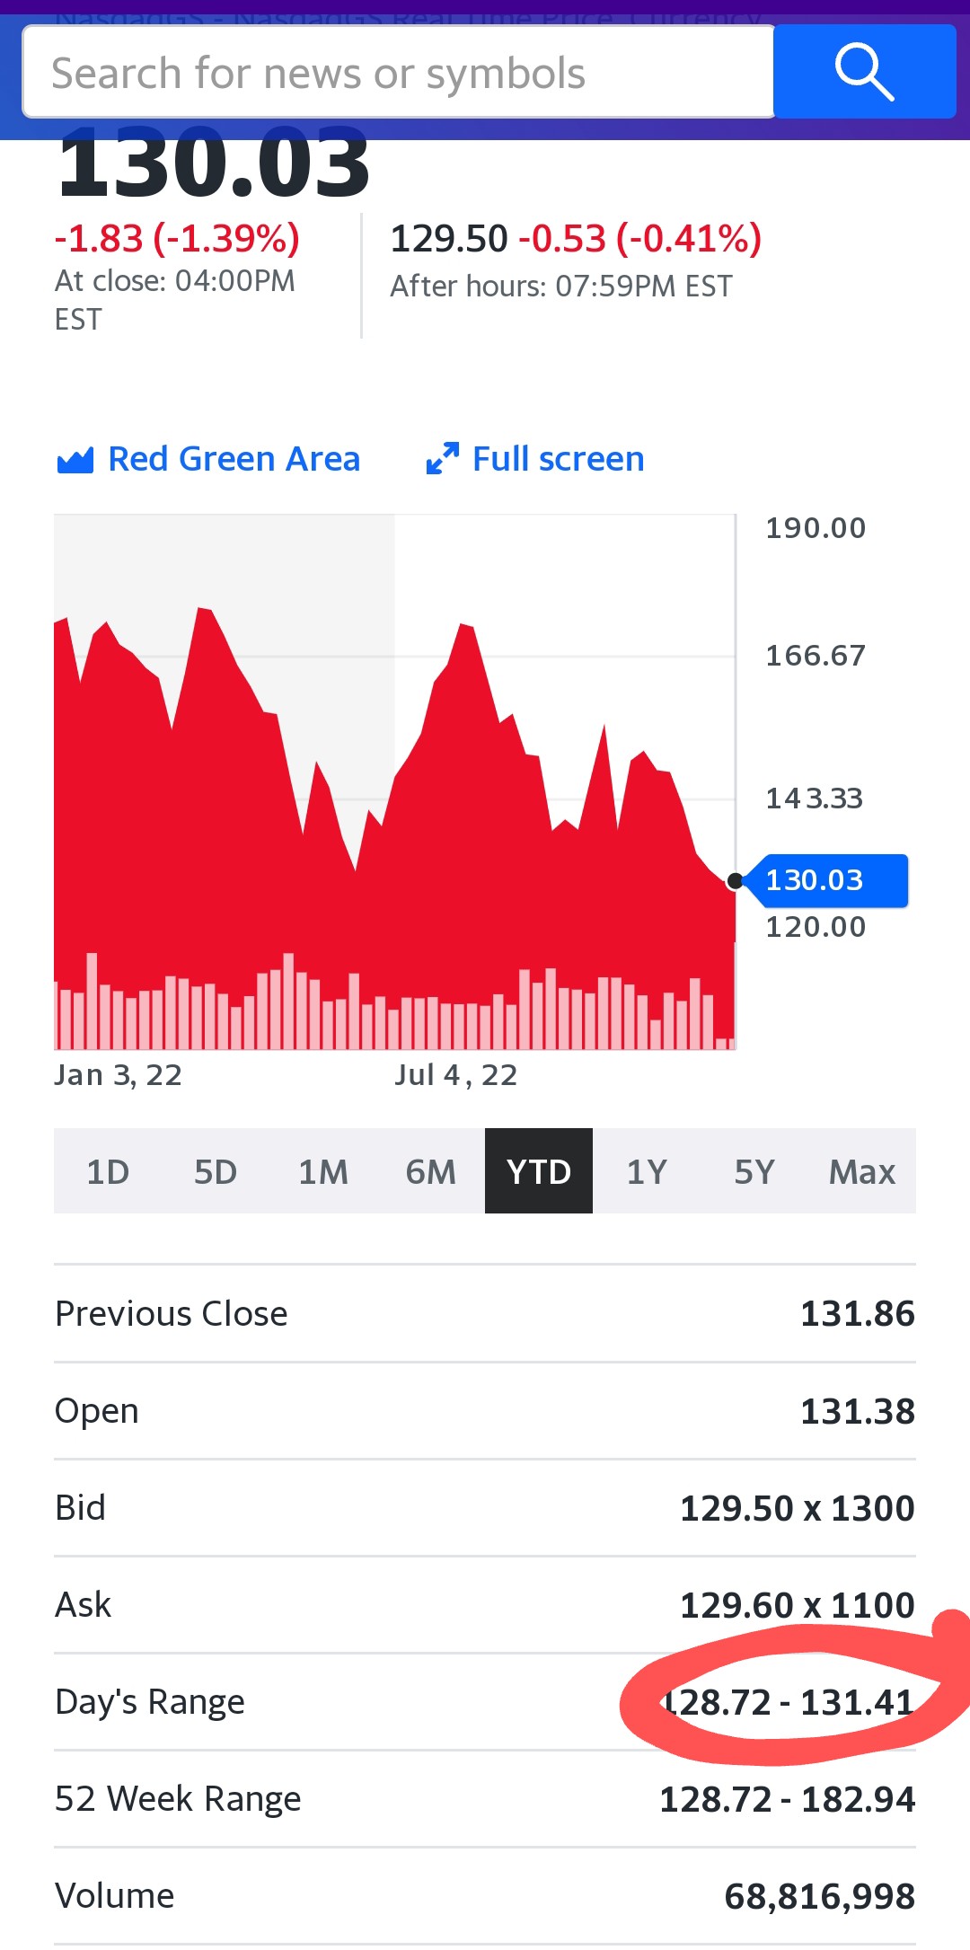The image size is (970, 1950).
Task: Click the area chart icon beside Red Green Area
Action: point(75,460)
